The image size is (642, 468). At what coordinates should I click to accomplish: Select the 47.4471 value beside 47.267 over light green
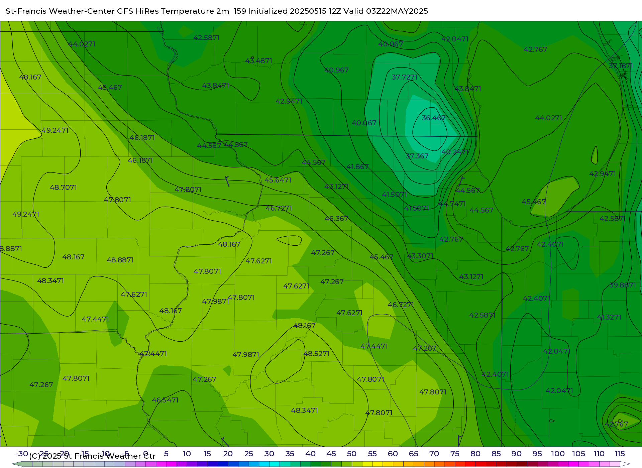click(x=374, y=346)
